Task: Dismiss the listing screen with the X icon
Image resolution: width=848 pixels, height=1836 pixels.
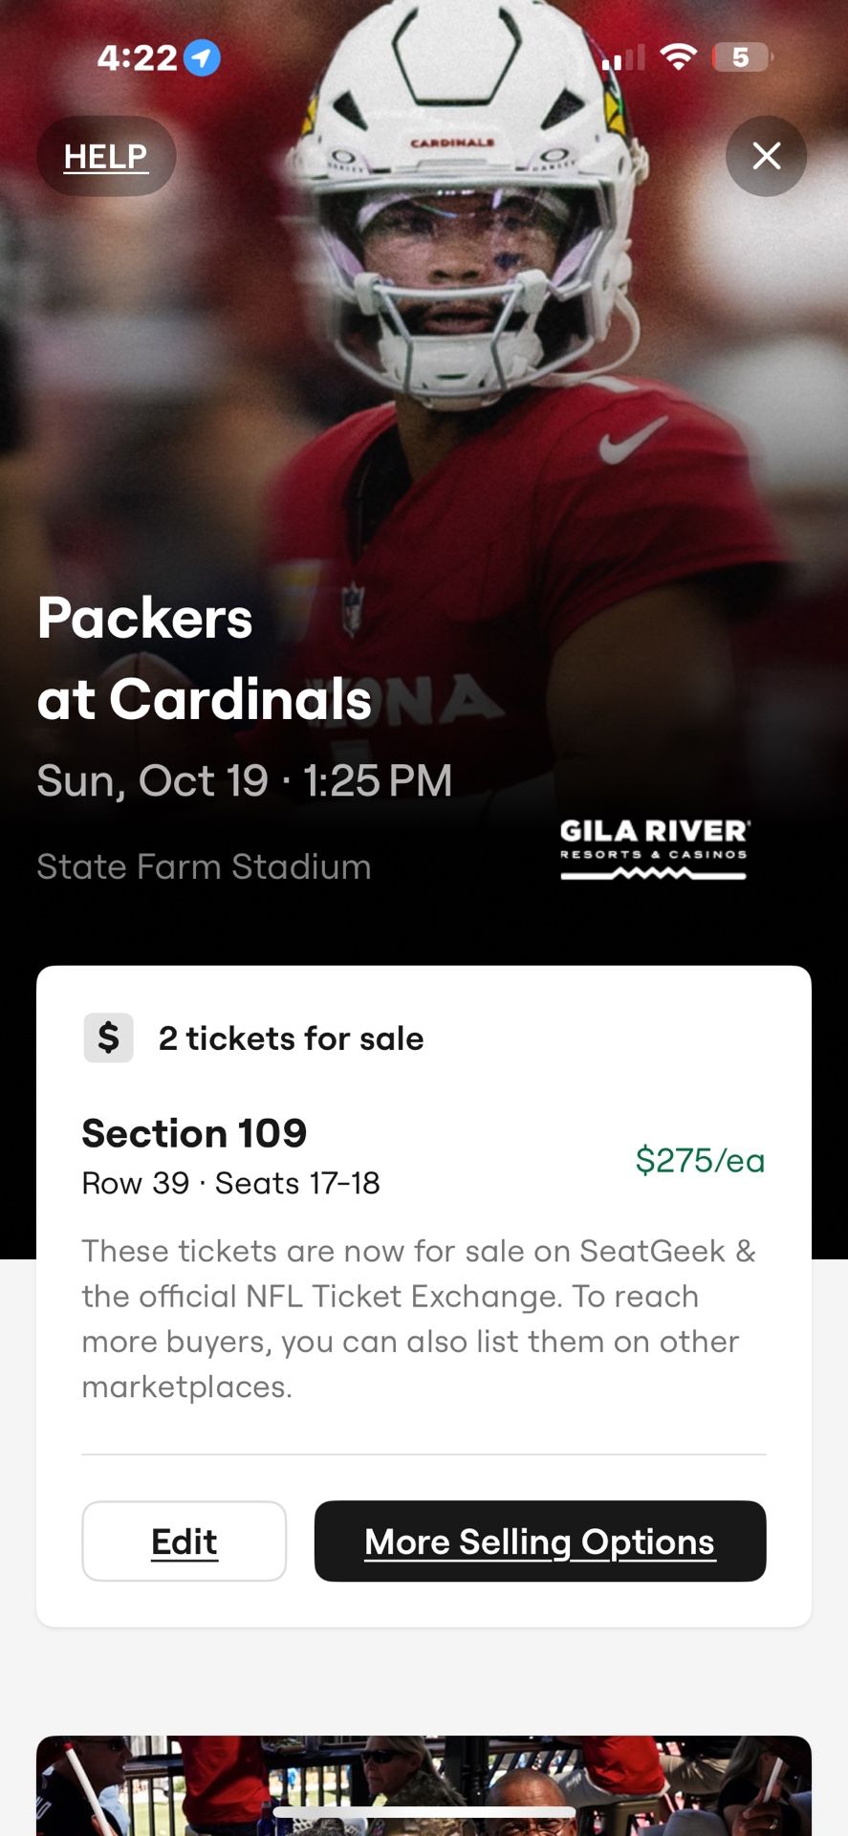Action: point(765,156)
